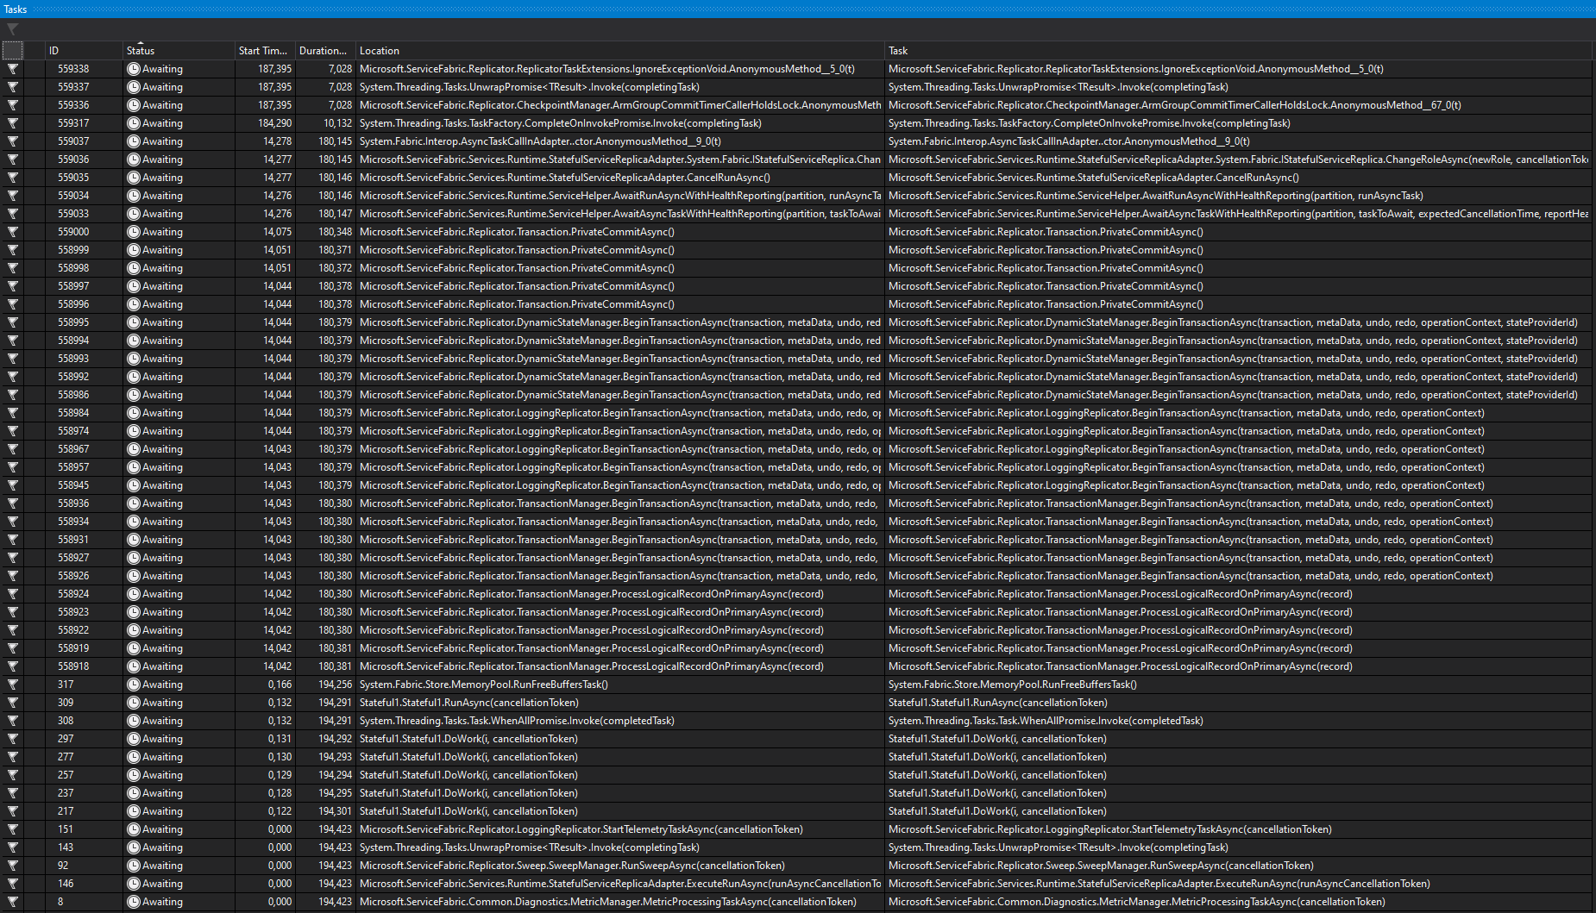
Task: Select RunSweepAsync task cell for task 92
Action: point(1239,866)
